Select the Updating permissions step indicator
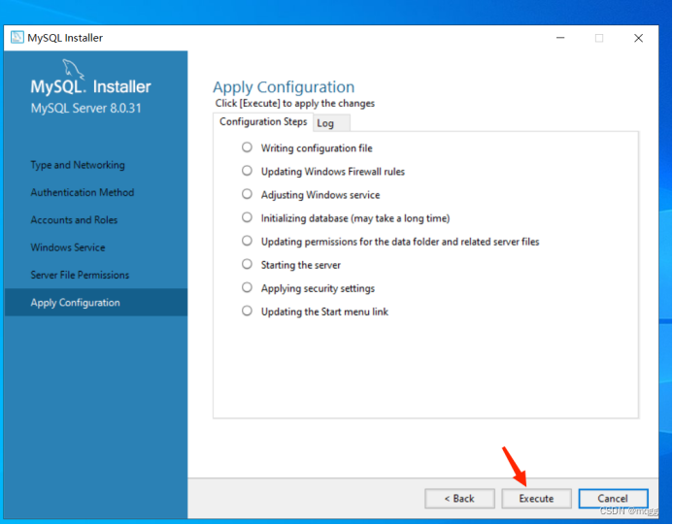 pyautogui.click(x=247, y=241)
